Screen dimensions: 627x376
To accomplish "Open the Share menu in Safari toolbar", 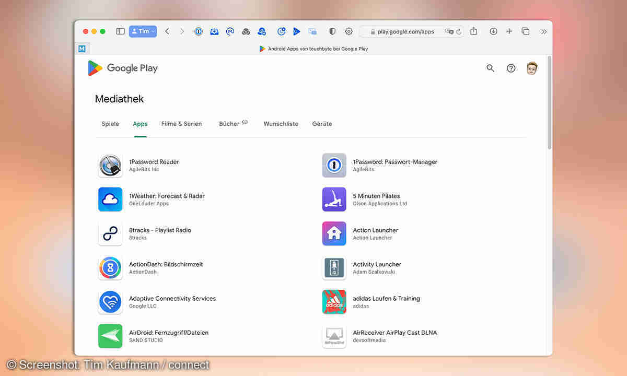I will [473, 31].
